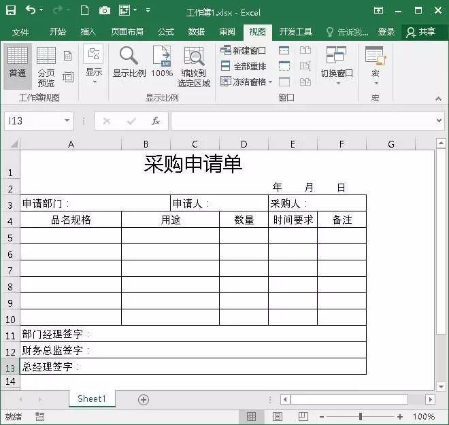This screenshot has height=425, width=449.
Task: Click the Split window icon
Action: click(284, 50)
